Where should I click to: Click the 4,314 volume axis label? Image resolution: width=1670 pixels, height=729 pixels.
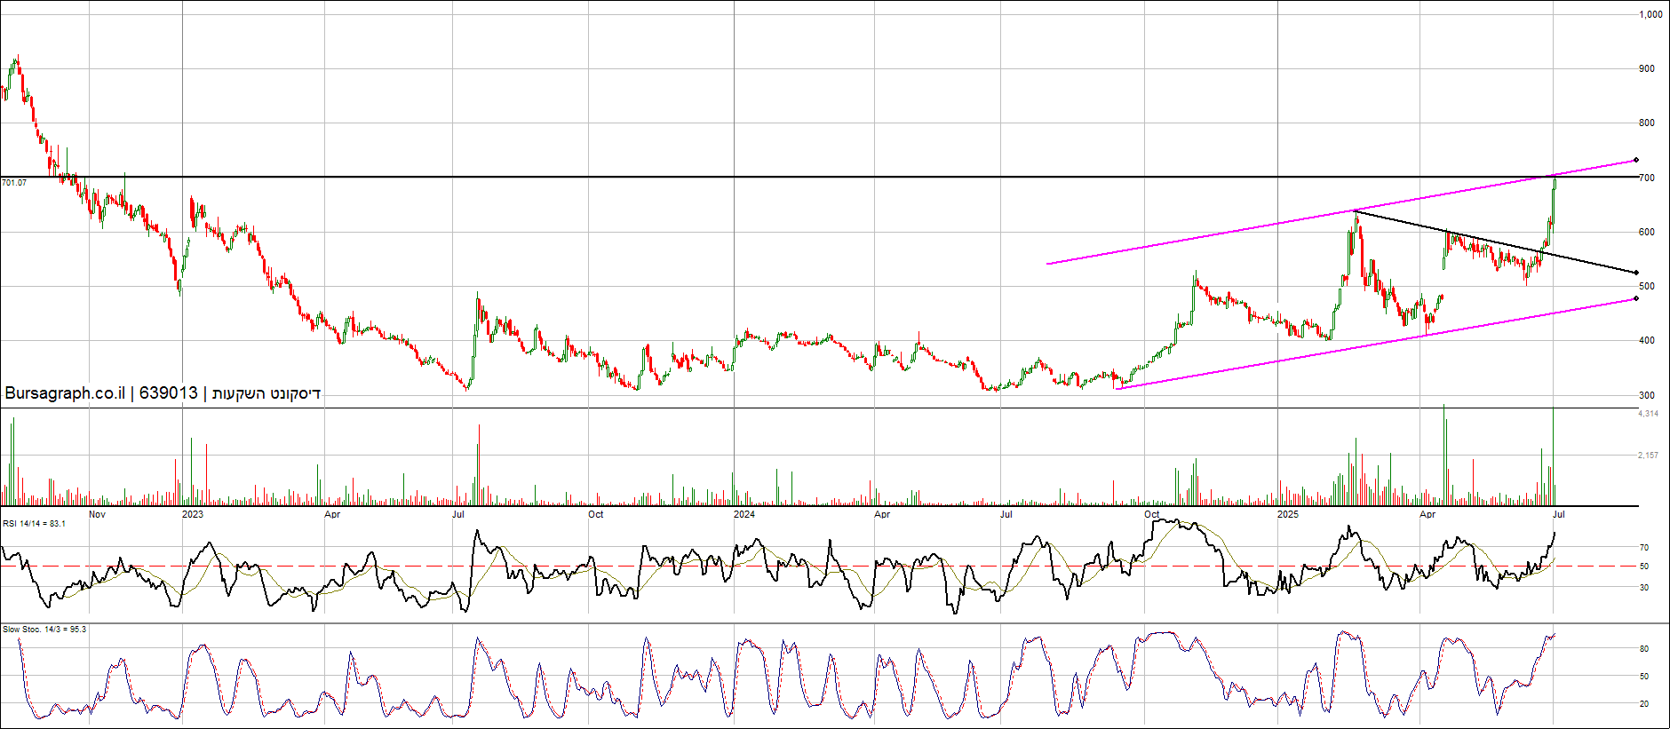pyautogui.click(x=1648, y=414)
